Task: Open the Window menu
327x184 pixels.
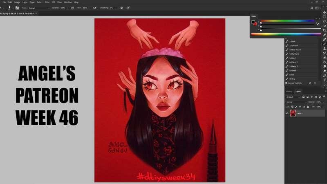Action: pos(67,2)
